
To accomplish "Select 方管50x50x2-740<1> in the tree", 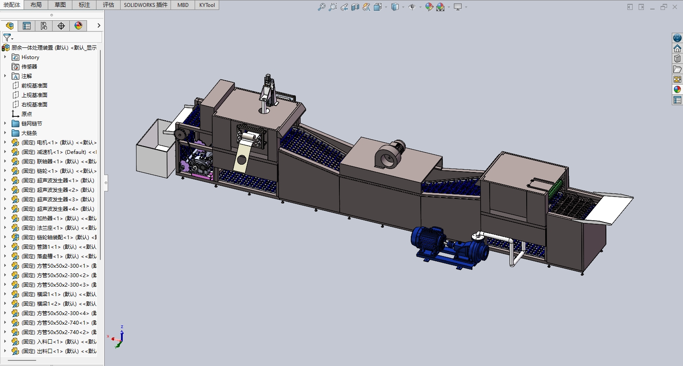I will [59, 323].
